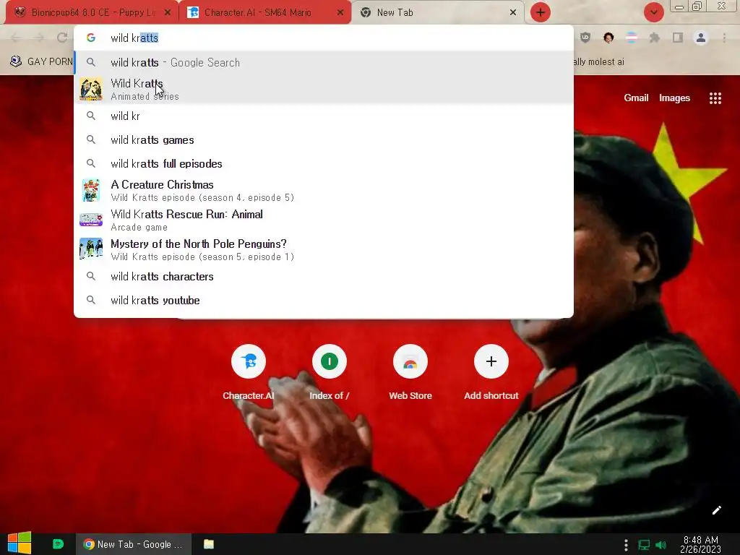The height and width of the screenshot is (555, 740).
Task: Click the tray three-dot overflow icon
Action: point(626,545)
